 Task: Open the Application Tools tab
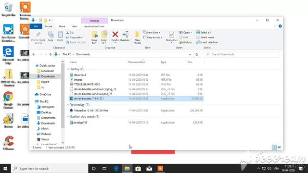pos(94,26)
